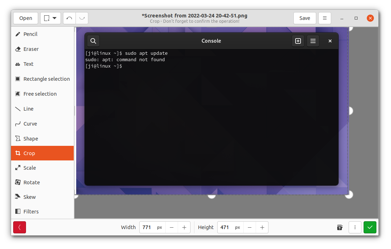
Task: Select the Free selection tool
Action: pyautogui.click(x=40, y=94)
